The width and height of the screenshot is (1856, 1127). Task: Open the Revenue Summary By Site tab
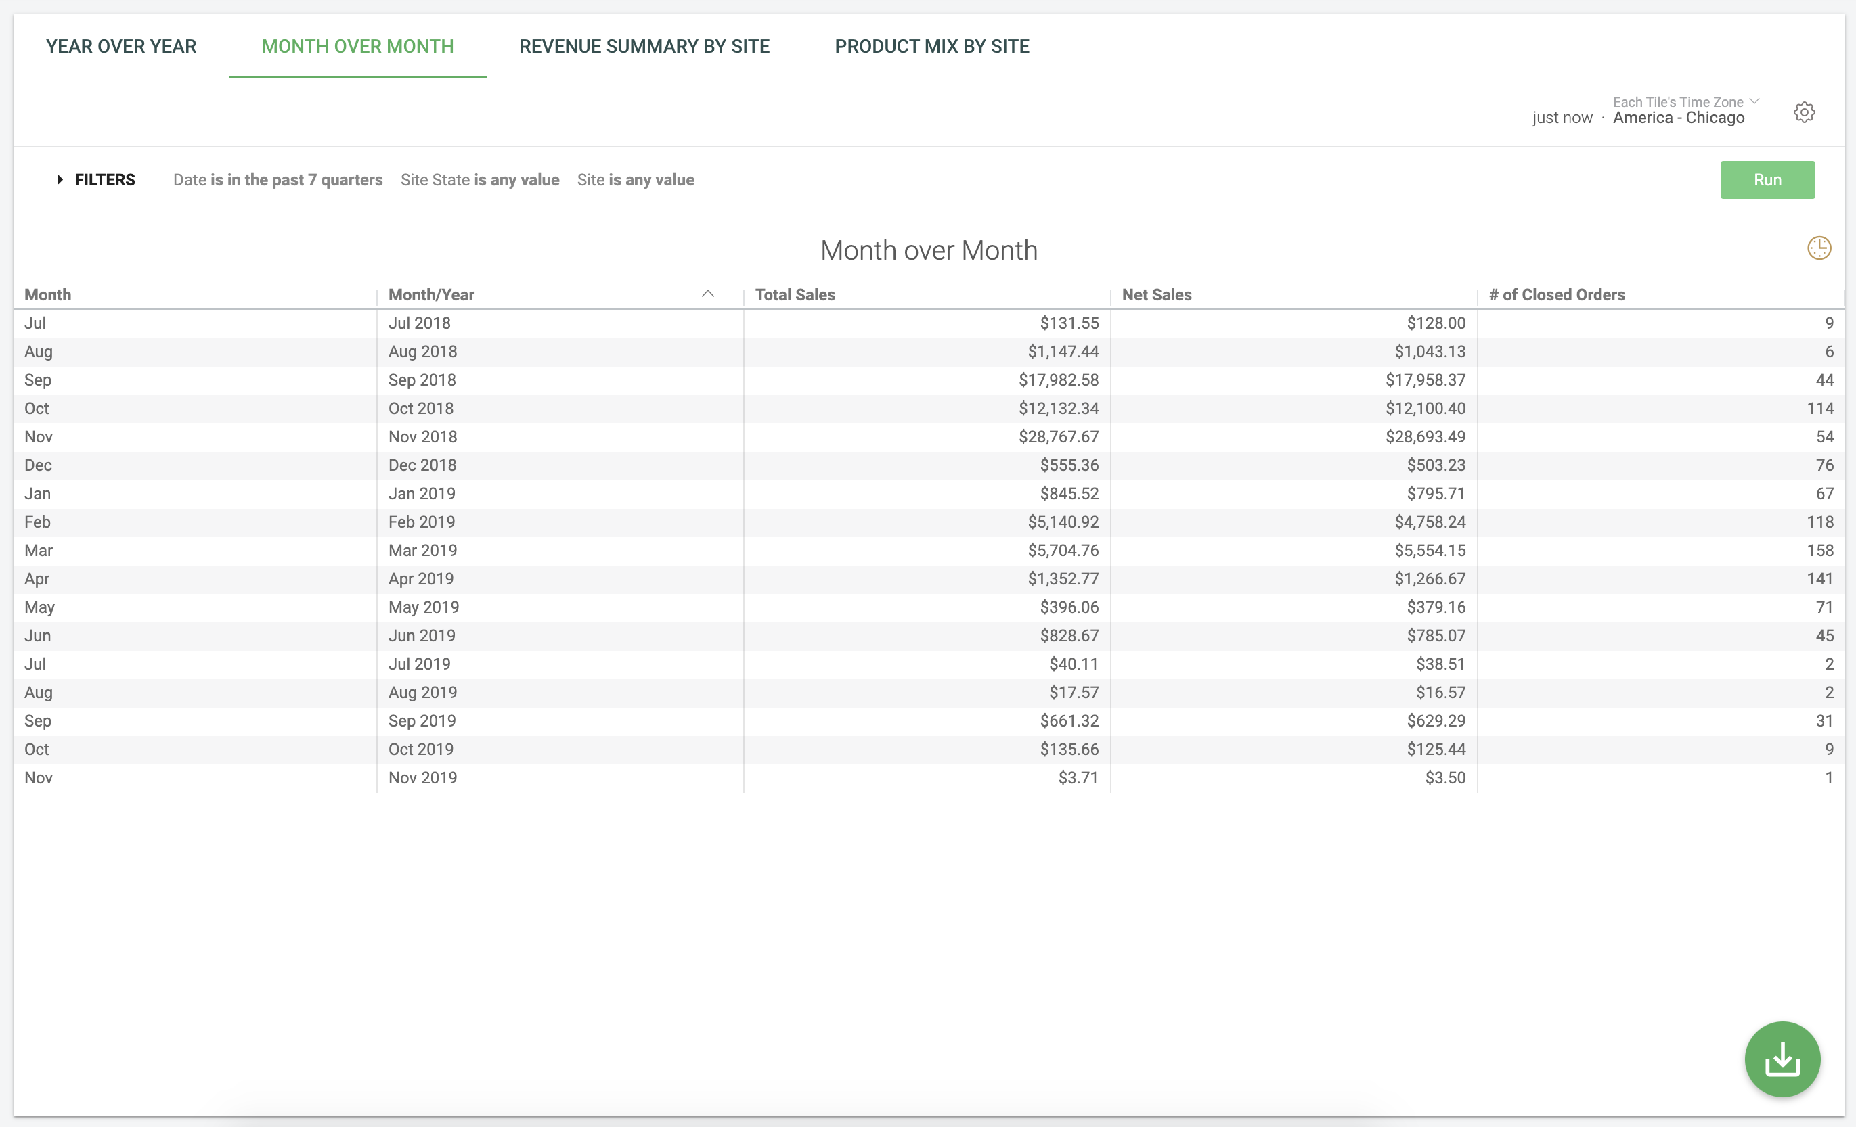point(645,47)
